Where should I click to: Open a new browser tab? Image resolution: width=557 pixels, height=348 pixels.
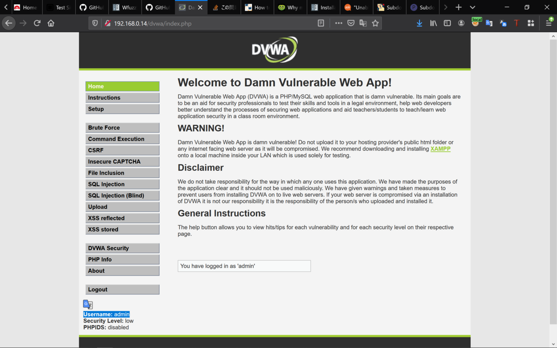(x=459, y=7)
